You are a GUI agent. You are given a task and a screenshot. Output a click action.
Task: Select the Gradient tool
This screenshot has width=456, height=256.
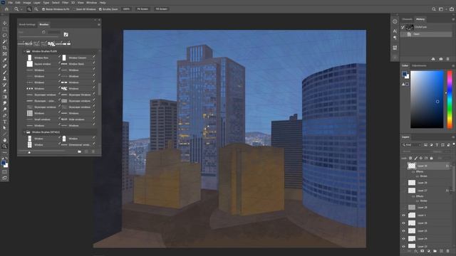pyautogui.click(x=5, y=97)
